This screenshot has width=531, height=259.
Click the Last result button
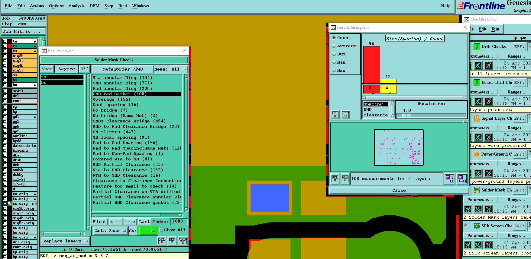coord(144,222)
